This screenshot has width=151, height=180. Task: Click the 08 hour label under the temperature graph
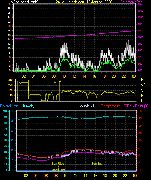click(x=56, y=176)
